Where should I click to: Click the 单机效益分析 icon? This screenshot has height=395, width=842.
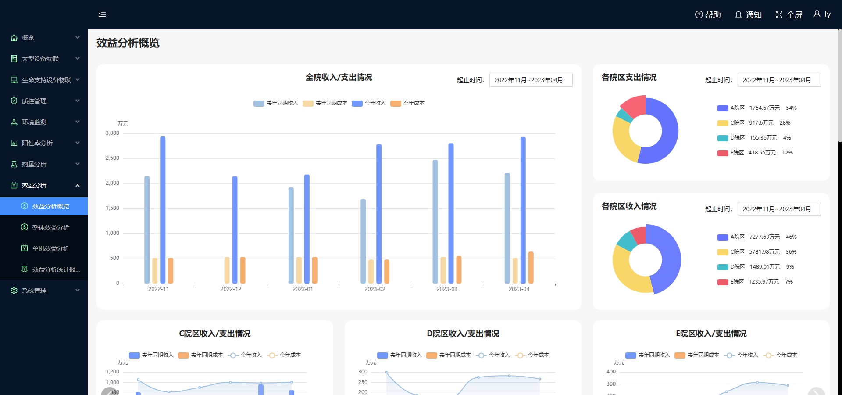click(25, 248)
